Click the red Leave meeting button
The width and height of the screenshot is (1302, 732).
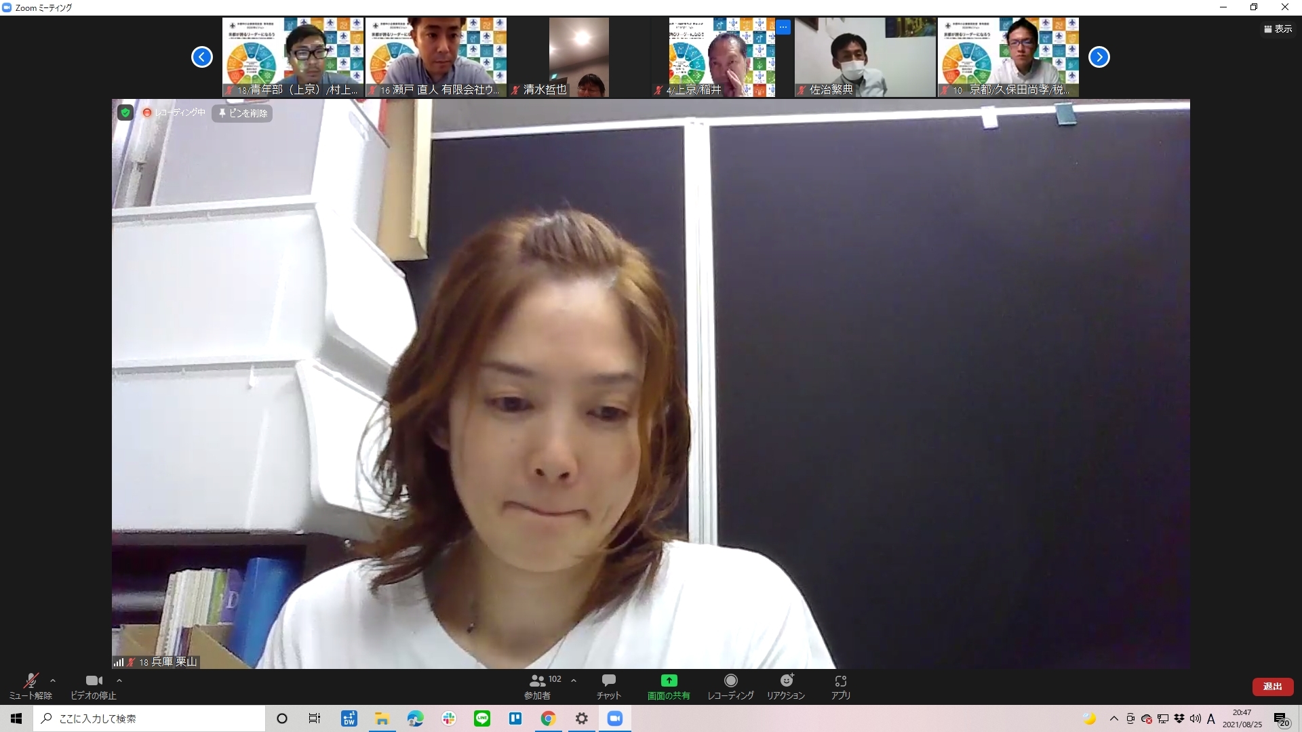pos(1272,687)
